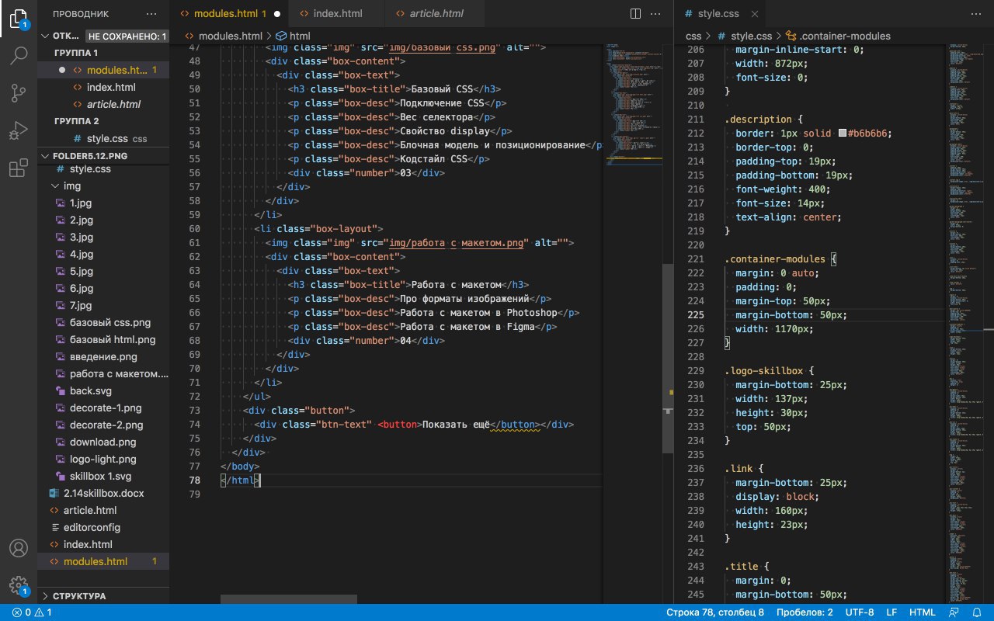This screenshot has height=621, width=994.
Task: Split the editor using the layout icon
Action: 635,13
